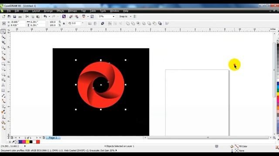
Task: Click the Weld shapes icon
Action: 128,23
